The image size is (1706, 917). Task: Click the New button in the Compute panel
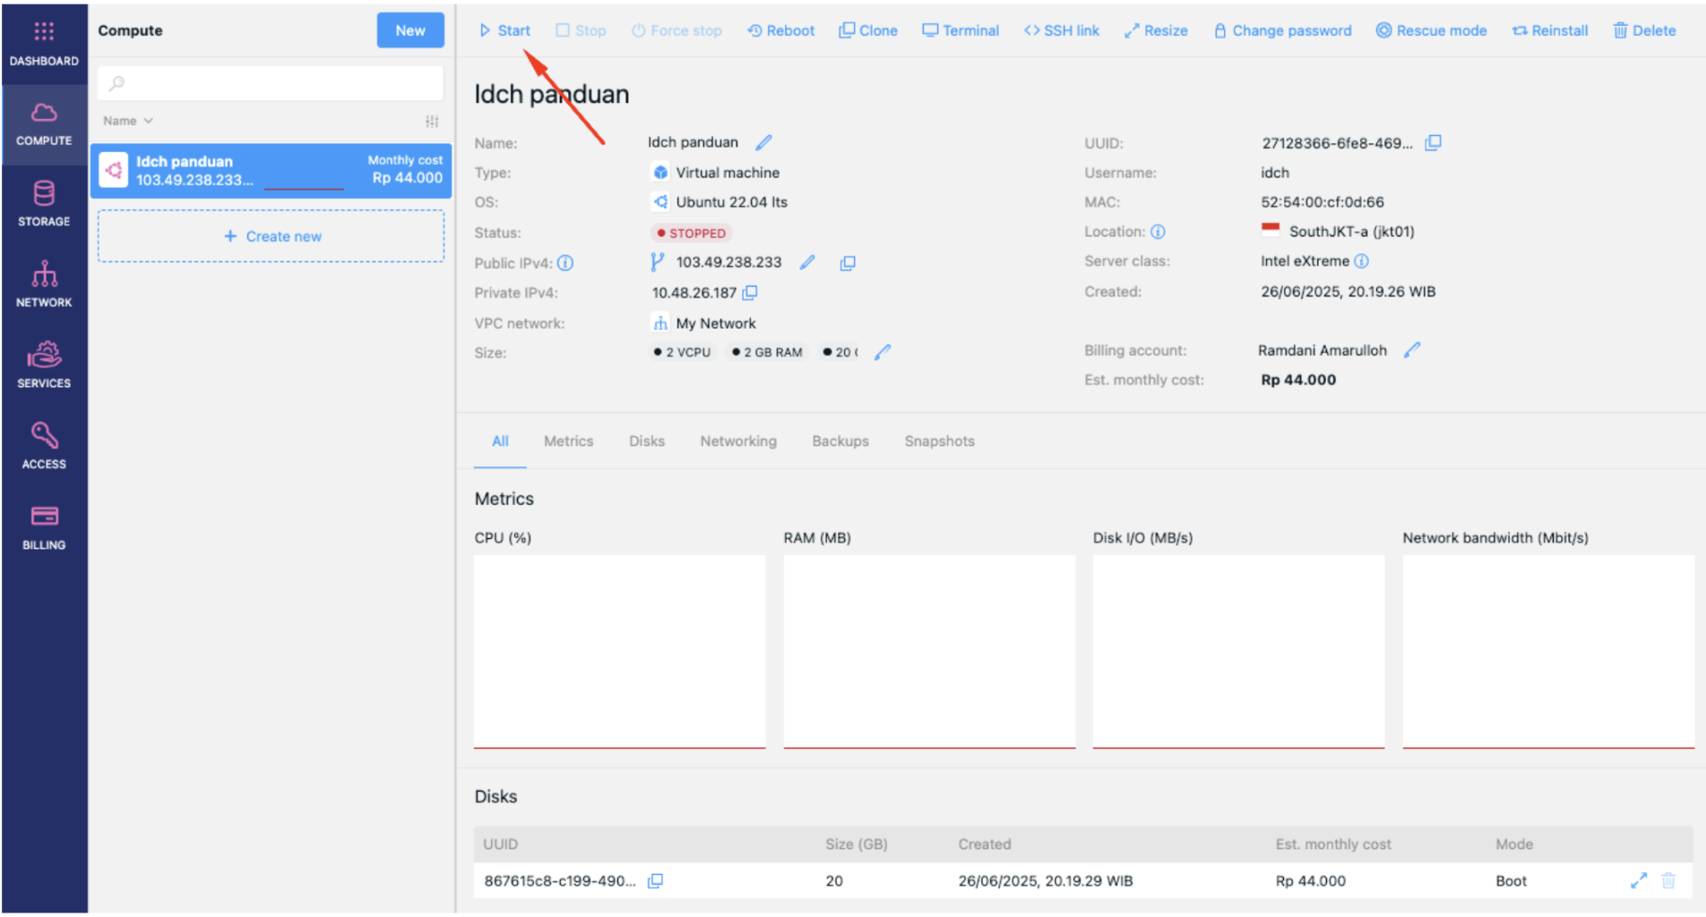(x=410, y=30)
